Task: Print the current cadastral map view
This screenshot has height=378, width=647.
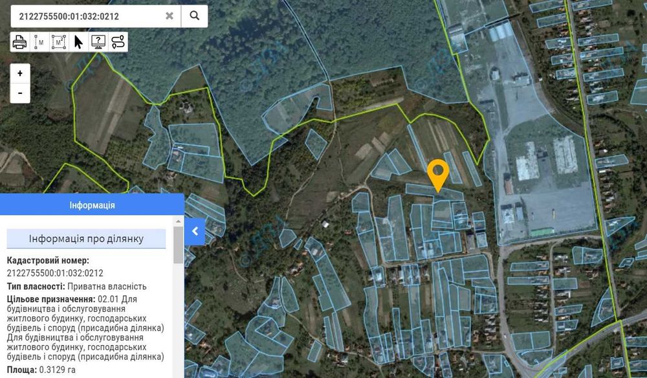Action: pyautogui.click(x=20, y=42)
